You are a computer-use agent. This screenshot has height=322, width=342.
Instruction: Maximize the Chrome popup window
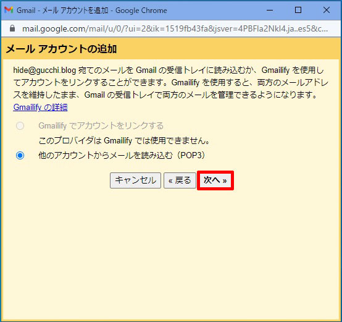tap(298, 10)
